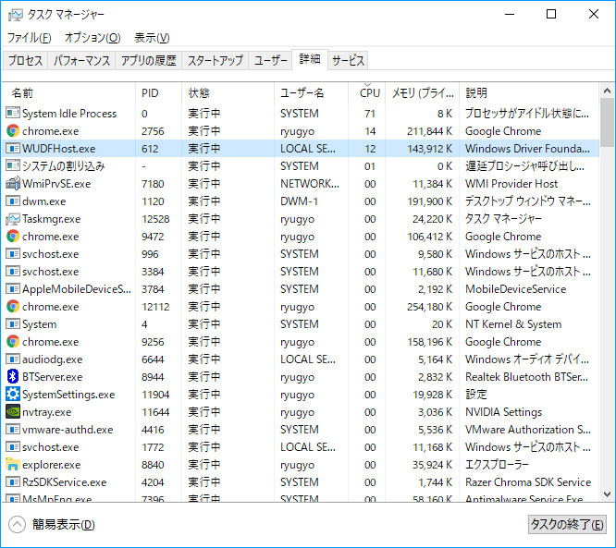Click icon of svchost.exe PID 996
Image resolution: width=616 pixels, height=548 pixels.
13,253
